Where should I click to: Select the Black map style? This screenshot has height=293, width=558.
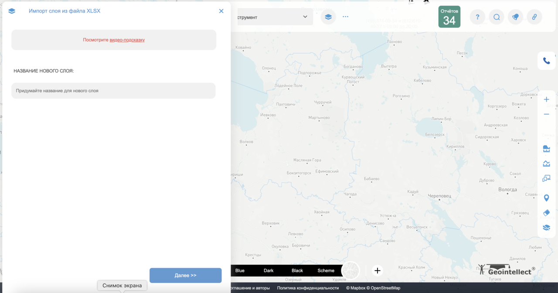pyautogui.click(x=297, y=270)
